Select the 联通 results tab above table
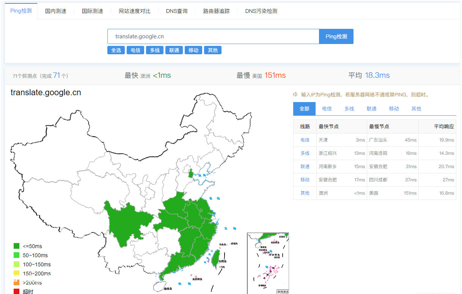Screen dimensions: 462x294 372,108
